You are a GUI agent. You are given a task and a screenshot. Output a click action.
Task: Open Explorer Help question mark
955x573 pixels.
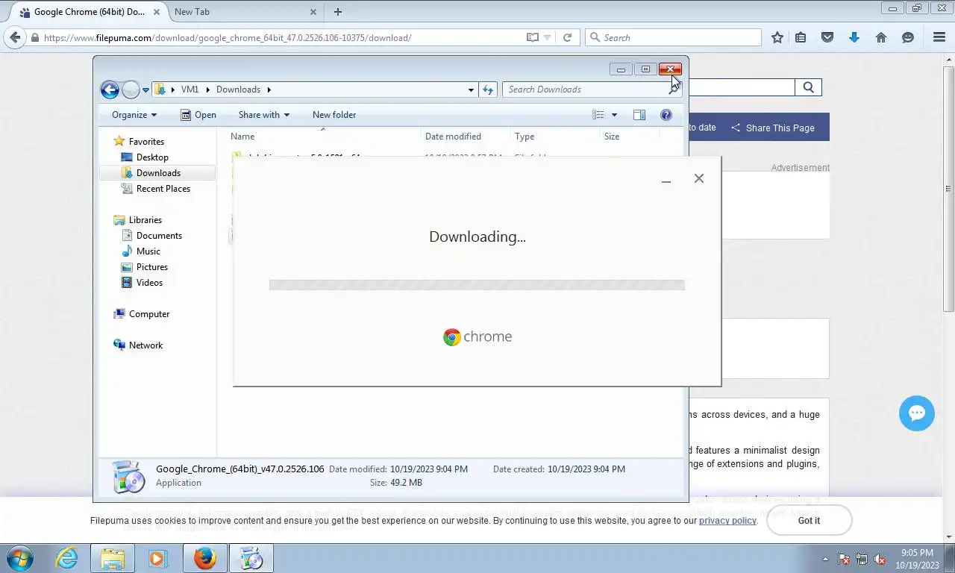pos(666,115)
